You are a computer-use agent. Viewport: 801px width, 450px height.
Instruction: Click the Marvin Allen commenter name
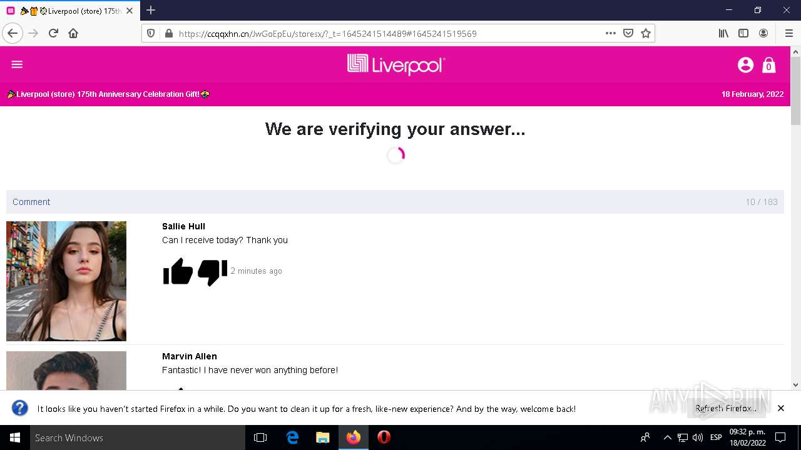[x=190, y=356]
